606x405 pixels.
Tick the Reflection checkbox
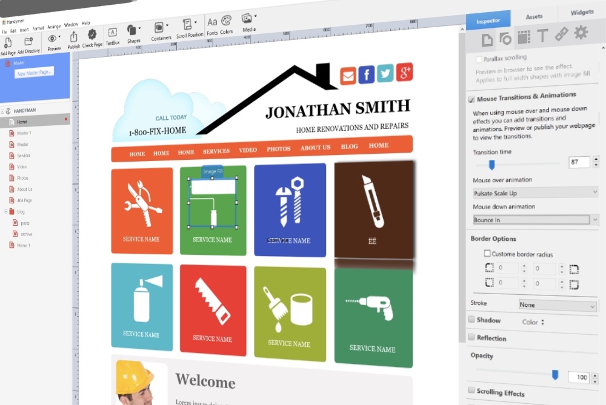[x=471, y=337]
